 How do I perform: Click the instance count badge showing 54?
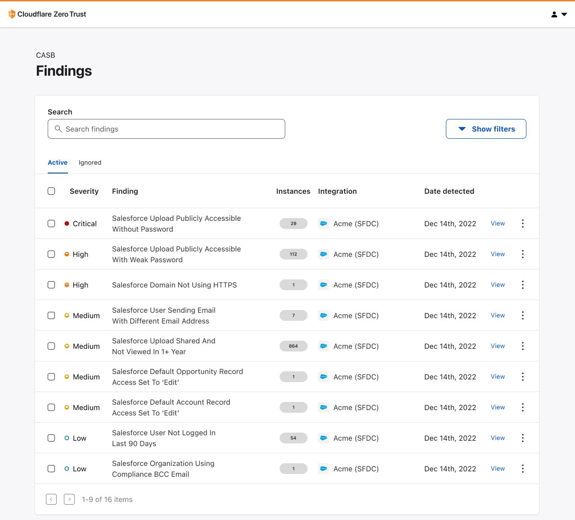pos(293,438)
